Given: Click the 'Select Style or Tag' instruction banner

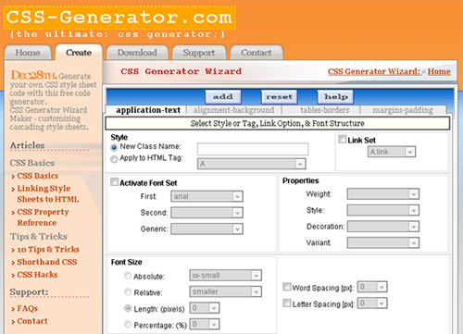Looking at the screenshot, I should (277, 123).
